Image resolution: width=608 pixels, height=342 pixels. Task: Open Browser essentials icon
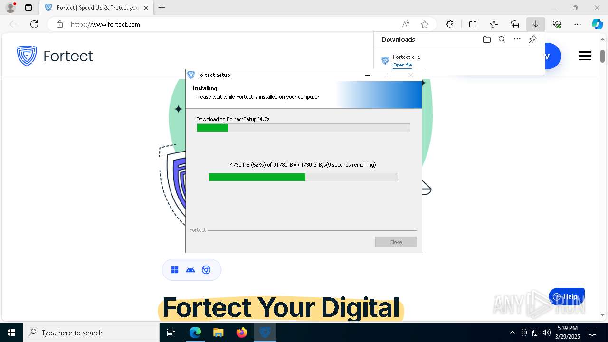coord(557,24)
